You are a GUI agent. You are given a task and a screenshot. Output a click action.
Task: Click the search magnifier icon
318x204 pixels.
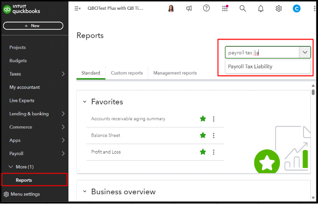click(x=243, y=9)
